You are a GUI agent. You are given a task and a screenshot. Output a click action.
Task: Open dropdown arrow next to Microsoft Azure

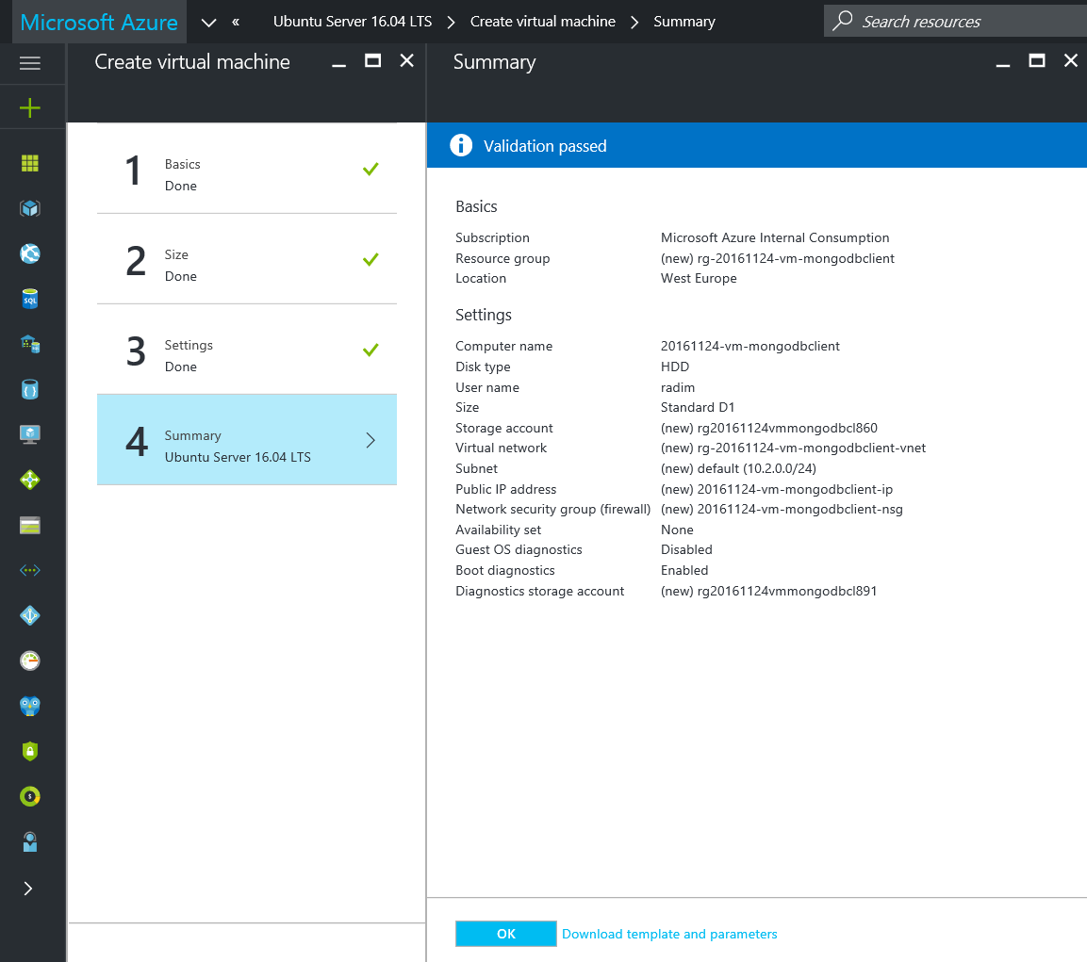208,23
